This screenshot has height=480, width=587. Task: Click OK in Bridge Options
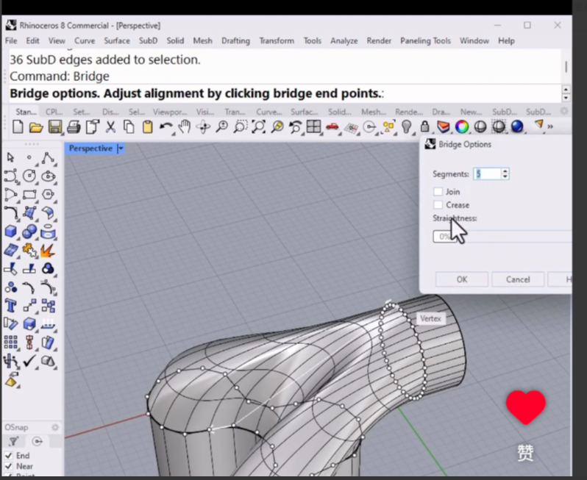click(x=461, y=279)
